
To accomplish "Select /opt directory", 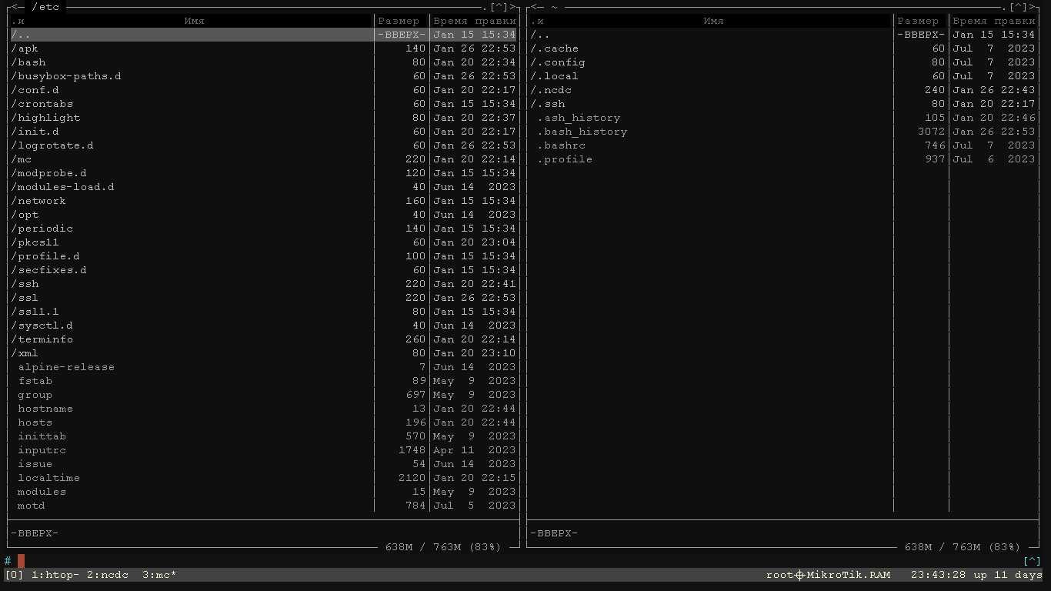I will click(264, 215).
